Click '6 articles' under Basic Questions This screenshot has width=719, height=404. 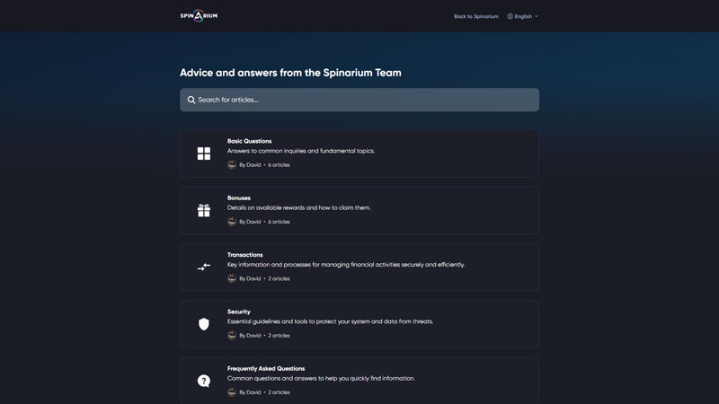coord(279,165)
